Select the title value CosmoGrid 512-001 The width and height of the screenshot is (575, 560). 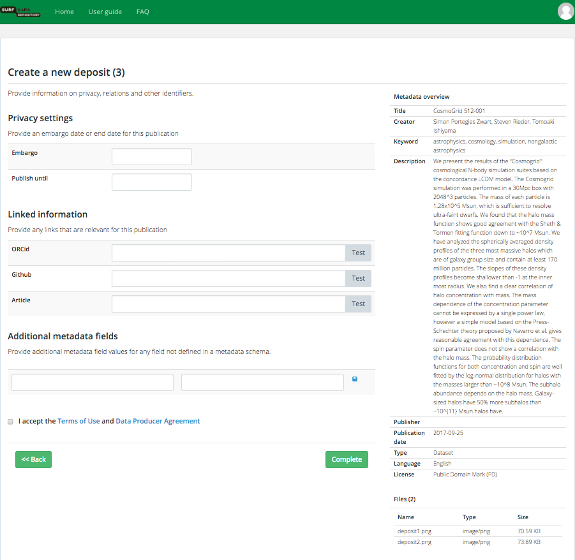pyautogui.click(x=459, y=111)
